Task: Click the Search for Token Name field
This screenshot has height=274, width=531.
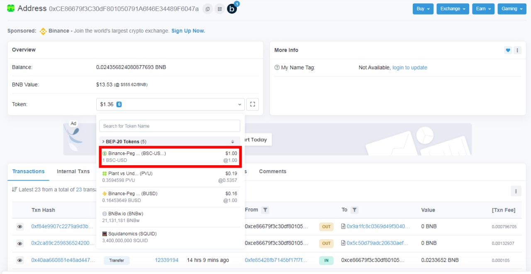Action: pos(170,126)
